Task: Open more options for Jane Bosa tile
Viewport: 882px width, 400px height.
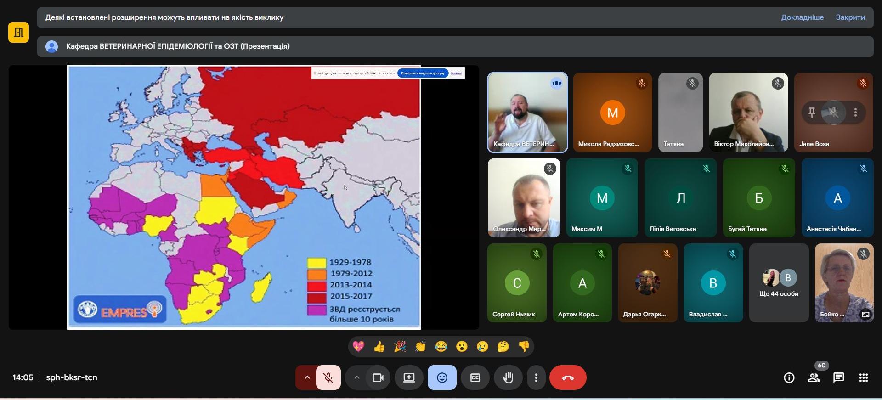Action: [855, 112]
